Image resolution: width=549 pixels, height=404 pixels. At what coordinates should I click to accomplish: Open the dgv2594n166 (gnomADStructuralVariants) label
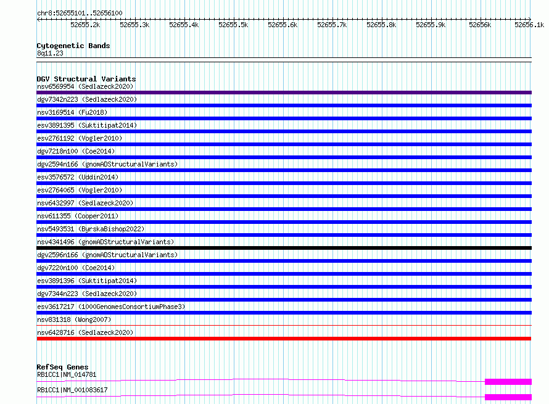[x=107, y=164]
